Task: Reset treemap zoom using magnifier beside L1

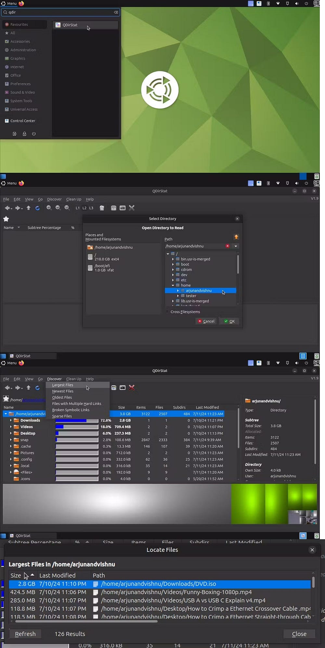Action: click(67, 208)
